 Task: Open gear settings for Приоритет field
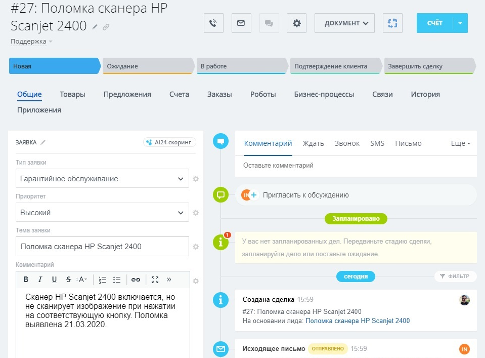click(x=196, y=213)
